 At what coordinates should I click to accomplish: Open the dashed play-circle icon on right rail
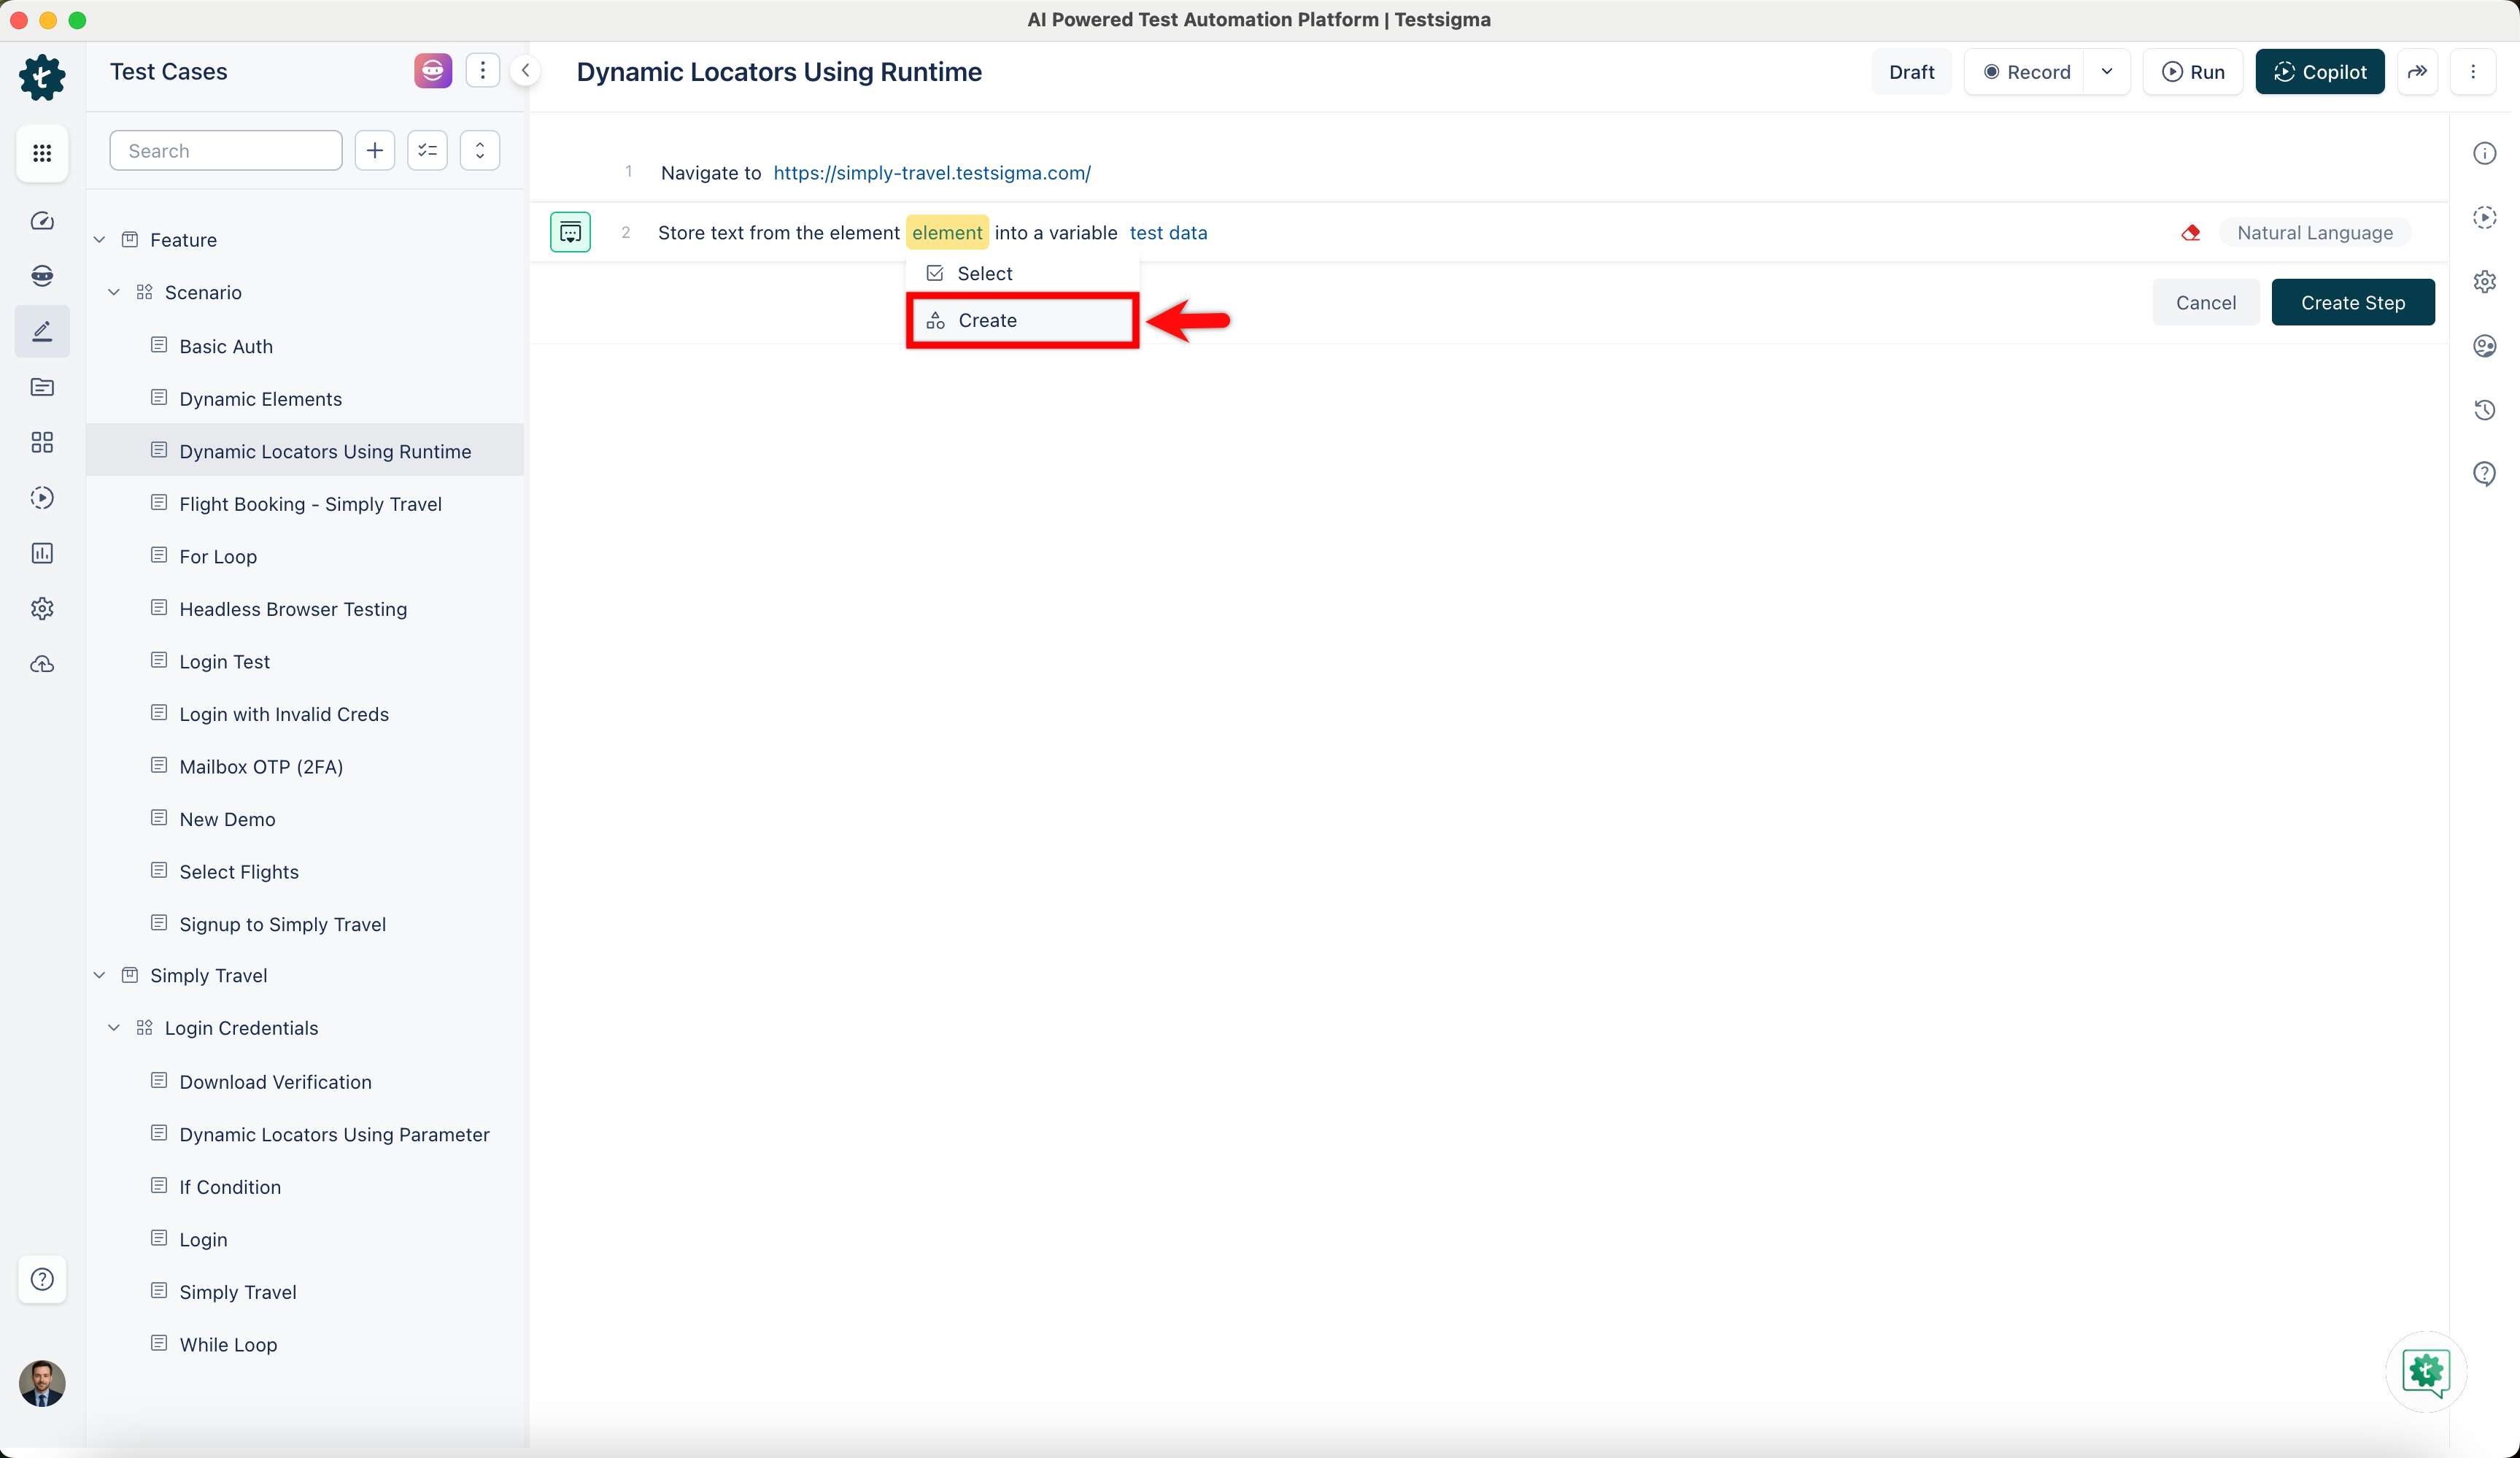tap(2485, 217)
